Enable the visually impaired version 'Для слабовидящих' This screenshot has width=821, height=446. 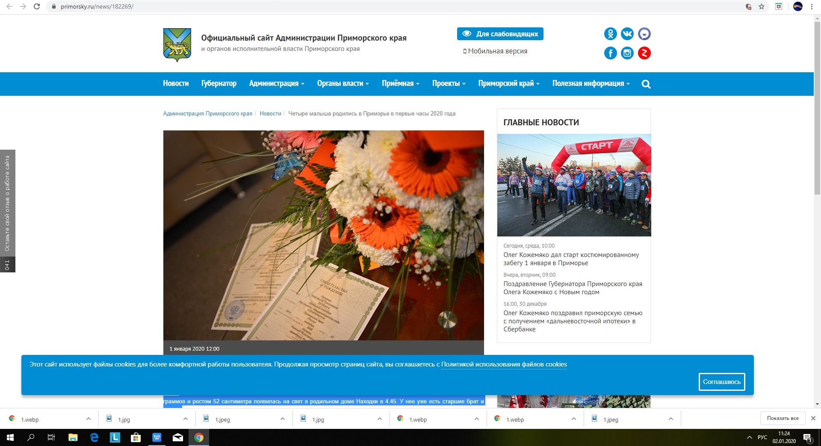coord(500,34)
